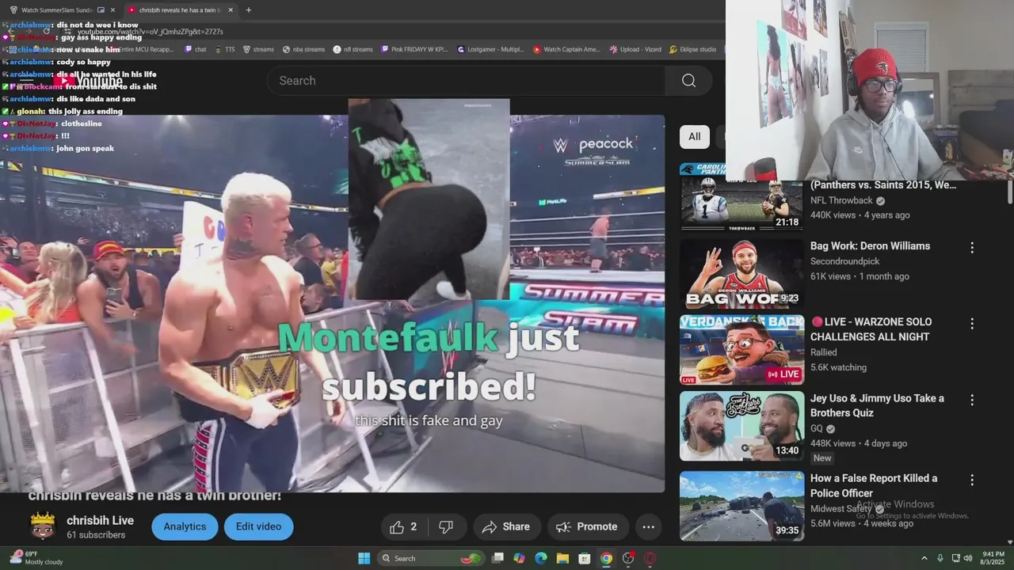This screenshot has height=570, width=1014.
Task: Open the Watch Captain Ame... bookmark
Action: (x=566, y=49)
